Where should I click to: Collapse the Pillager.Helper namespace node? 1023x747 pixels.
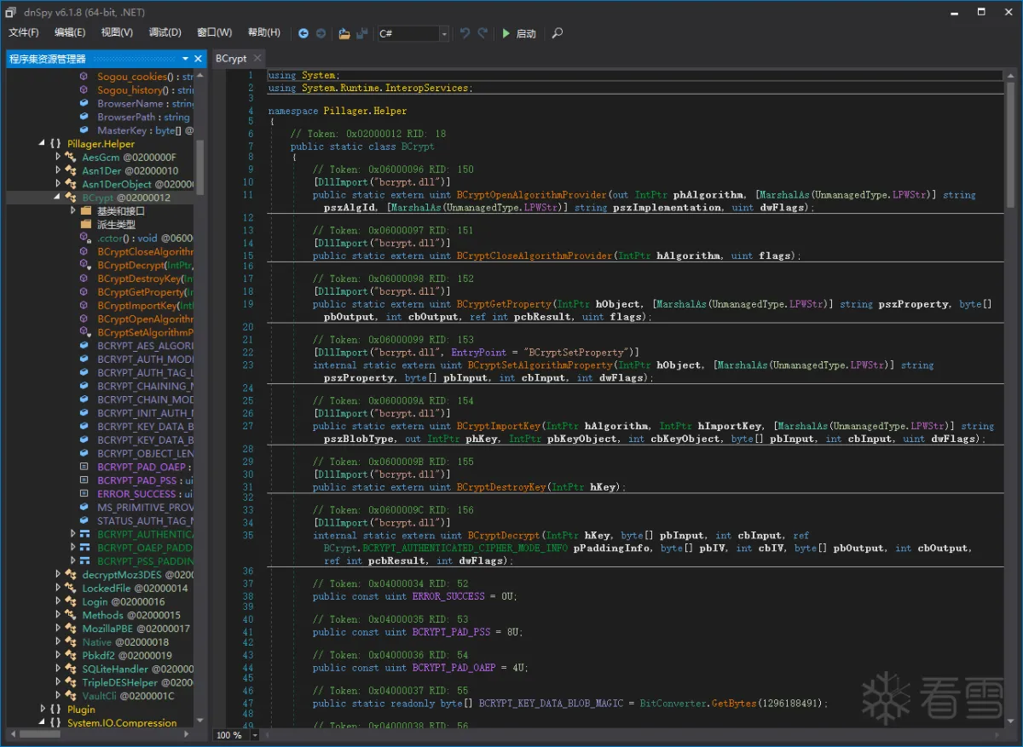point(42,144)
